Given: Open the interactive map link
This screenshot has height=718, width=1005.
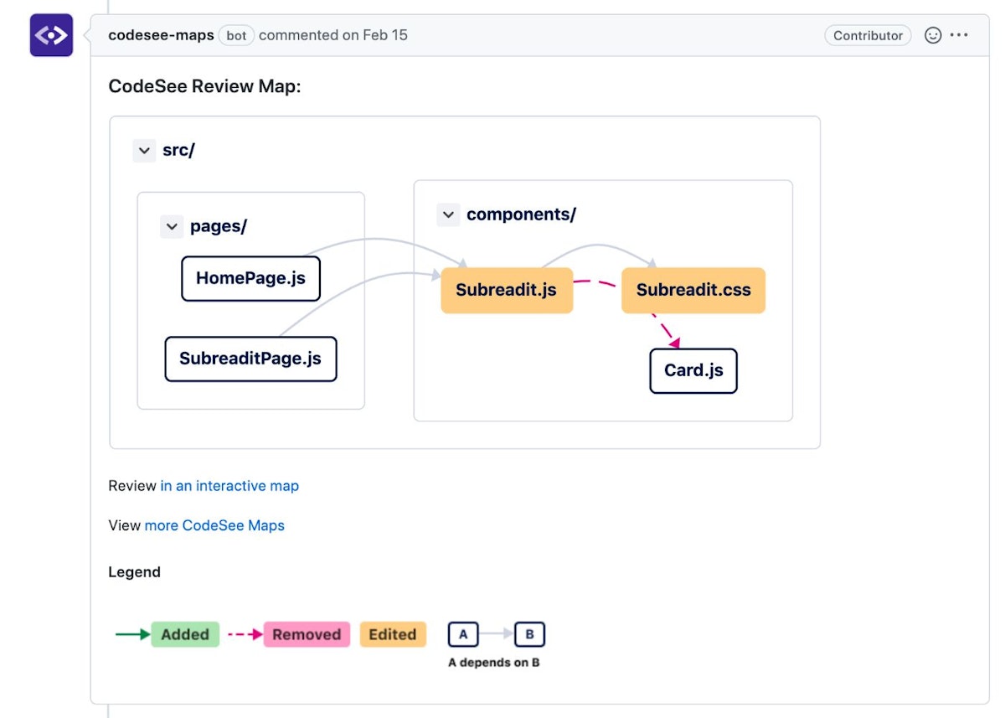Looking at the screenshot, I should 229,486.
